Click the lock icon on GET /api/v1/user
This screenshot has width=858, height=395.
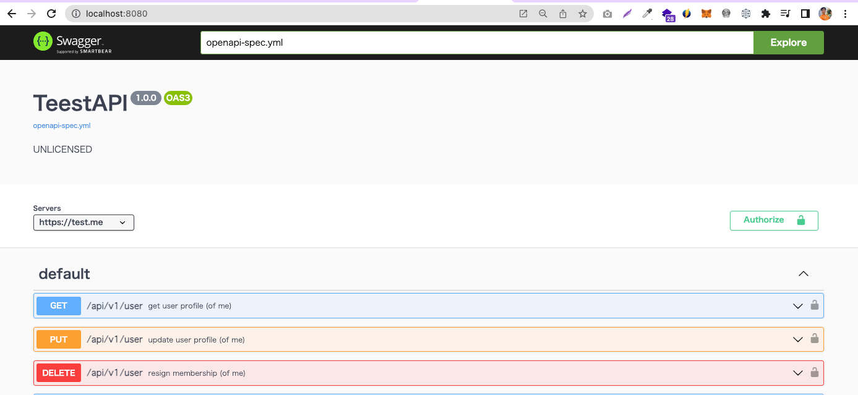click(x=815, y=305)
